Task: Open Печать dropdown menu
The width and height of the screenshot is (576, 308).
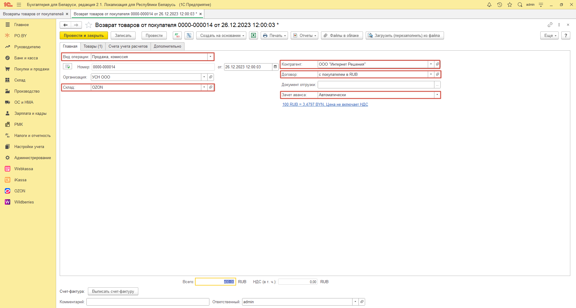Action: coord(274,35)
